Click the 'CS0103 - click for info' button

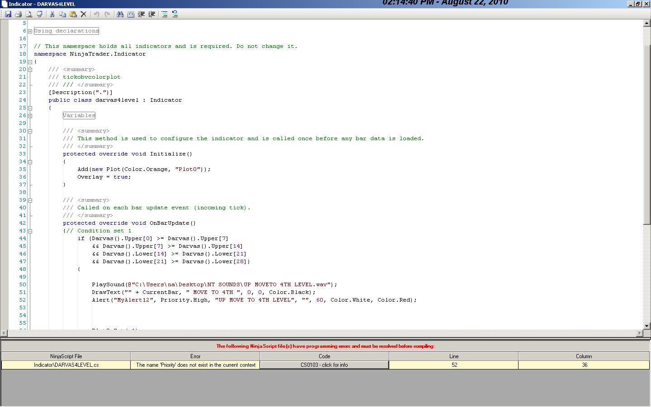pos(324,365)
